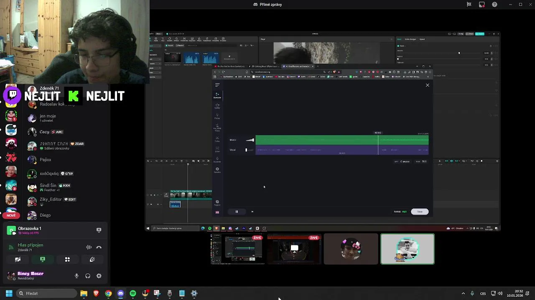
Task: Adjust the Music volume slider
Action: [250, 140]
